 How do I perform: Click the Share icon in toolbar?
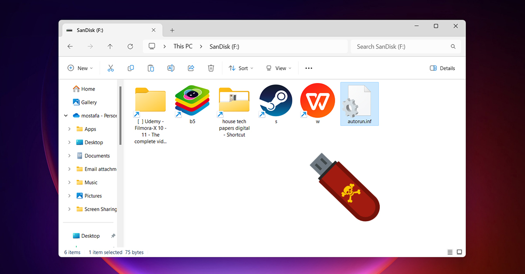tap(191, 68)
